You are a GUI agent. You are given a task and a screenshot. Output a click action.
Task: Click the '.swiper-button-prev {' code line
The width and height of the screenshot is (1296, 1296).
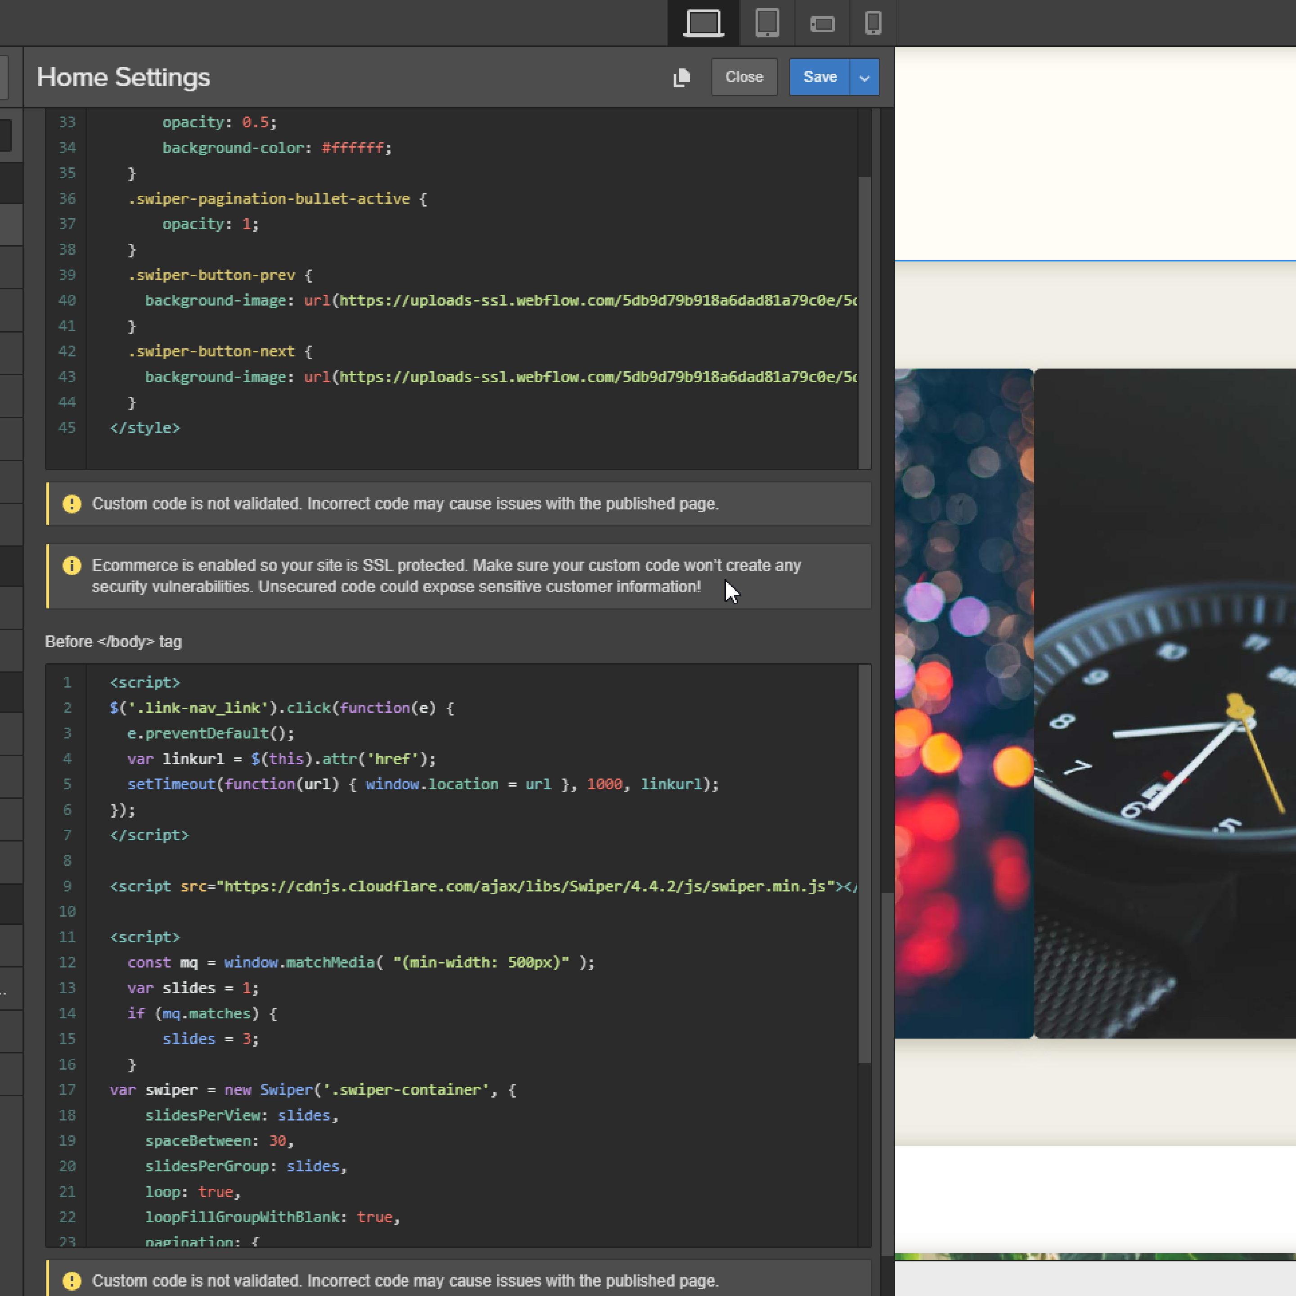[220, 275]
